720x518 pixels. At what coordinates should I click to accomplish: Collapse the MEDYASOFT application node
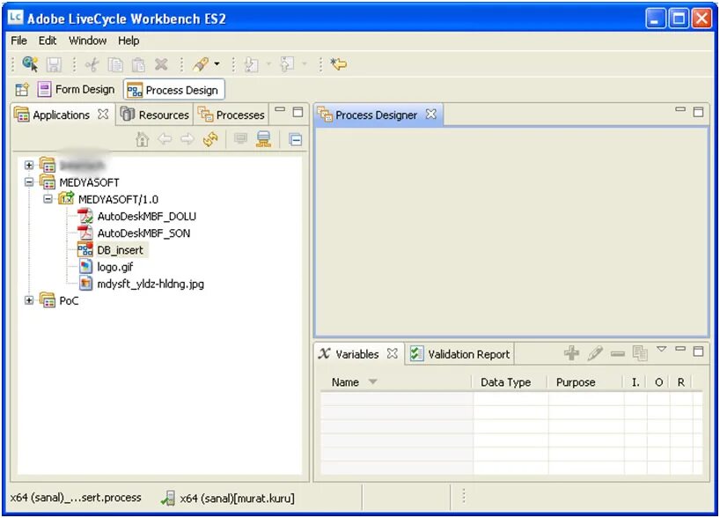coord(29,182)
